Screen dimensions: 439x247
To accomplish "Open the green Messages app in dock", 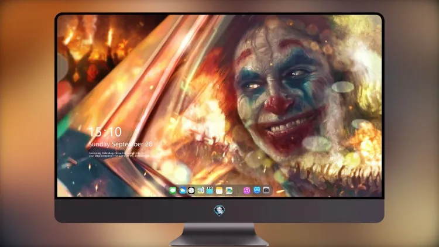I will (173, 190).
